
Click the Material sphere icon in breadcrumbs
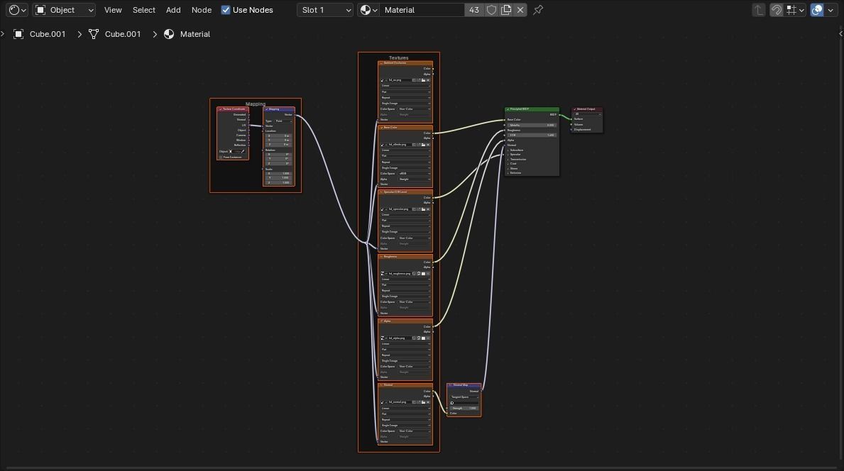(169, 34)
